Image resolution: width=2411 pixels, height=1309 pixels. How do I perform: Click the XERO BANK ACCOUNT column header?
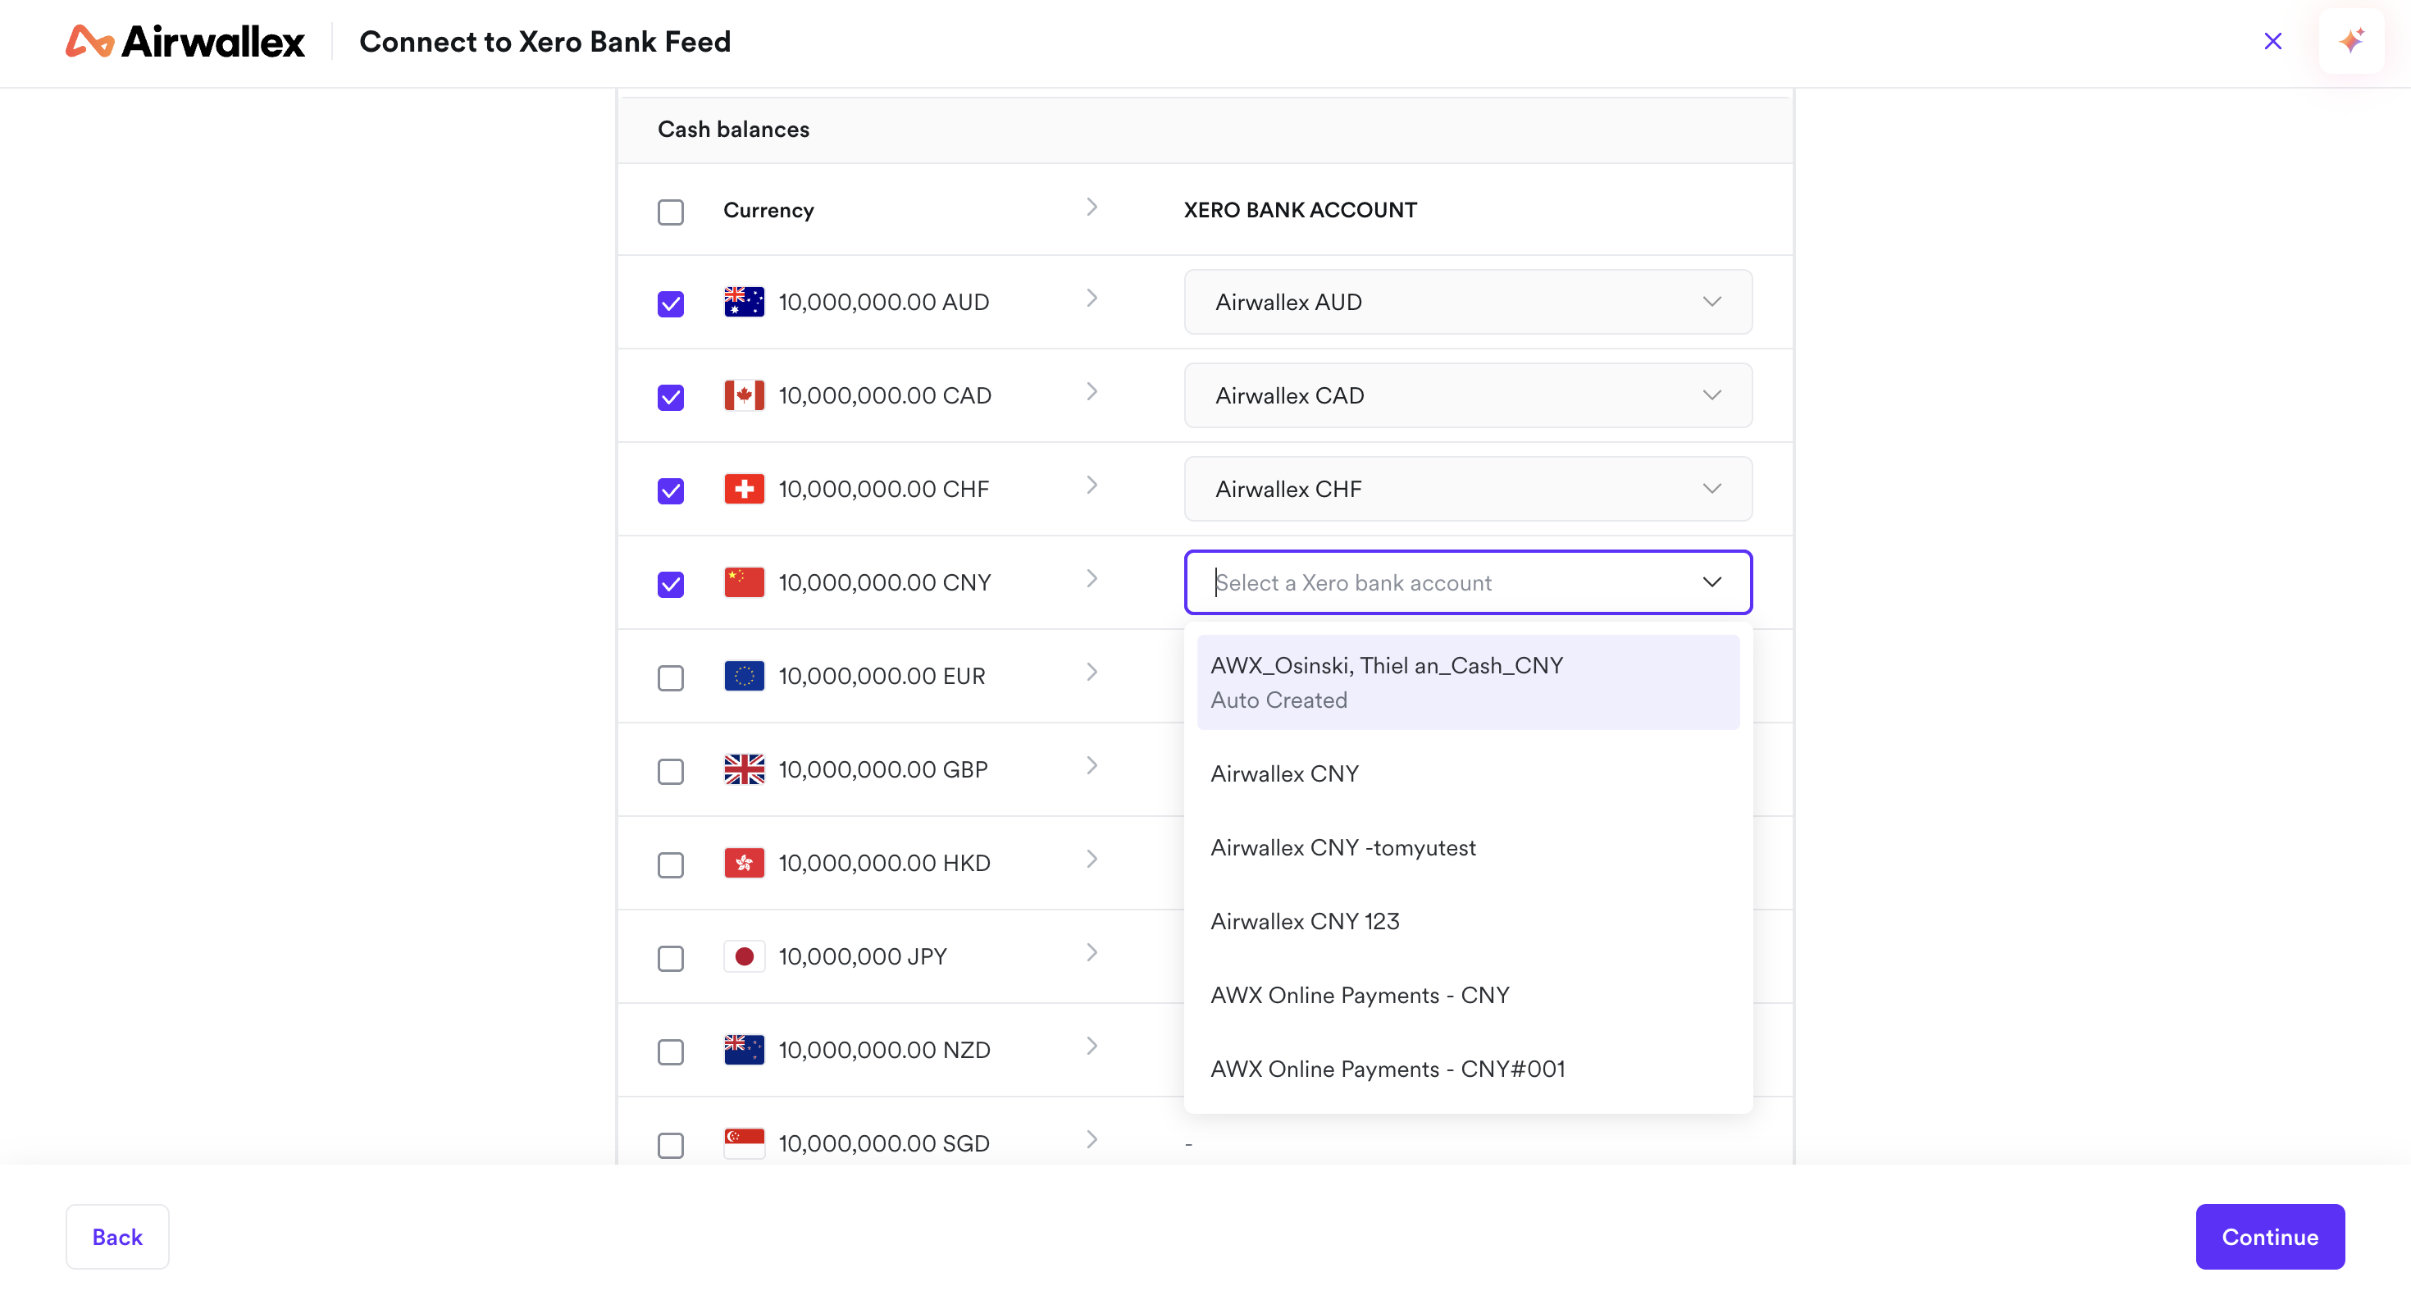pyautogui.click(x=1300, y=211)
